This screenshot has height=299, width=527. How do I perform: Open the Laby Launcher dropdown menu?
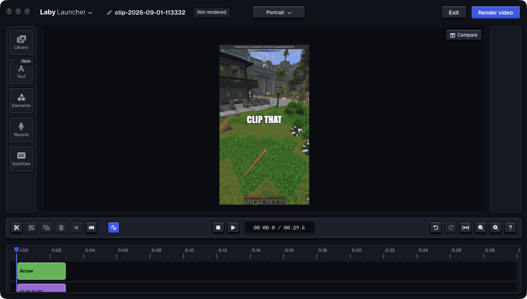66,12
